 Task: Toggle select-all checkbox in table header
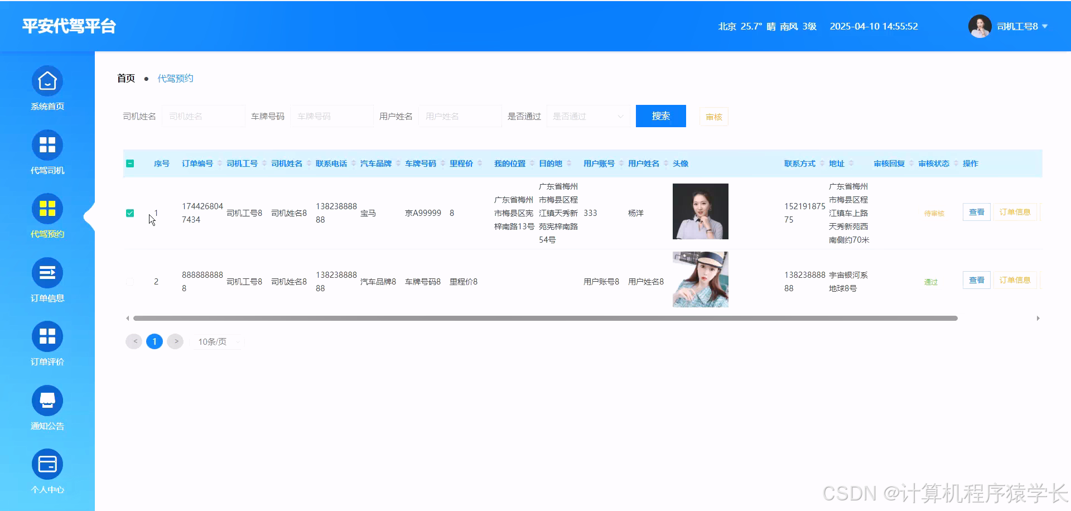pos(130,163)
